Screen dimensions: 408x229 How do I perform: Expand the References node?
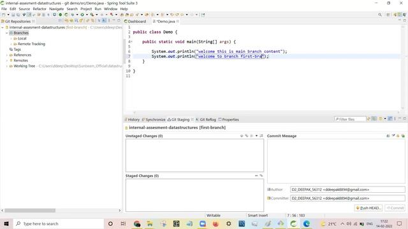coord(7,55)
